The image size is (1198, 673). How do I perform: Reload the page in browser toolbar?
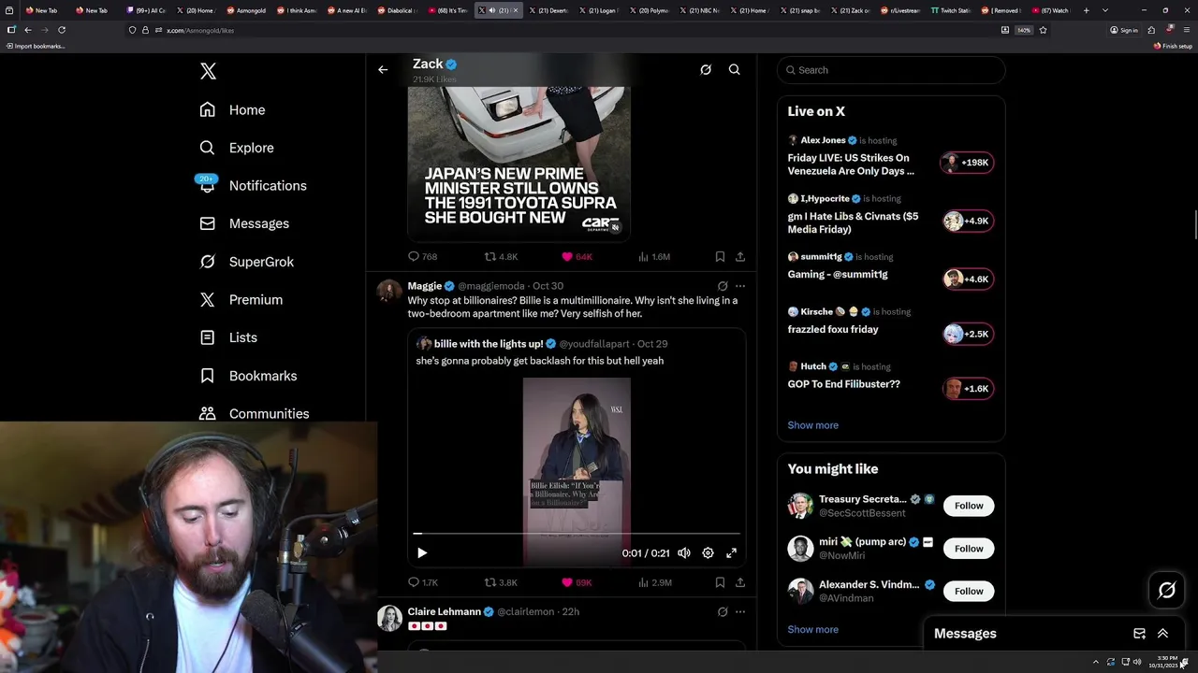[x=62, y=30]
